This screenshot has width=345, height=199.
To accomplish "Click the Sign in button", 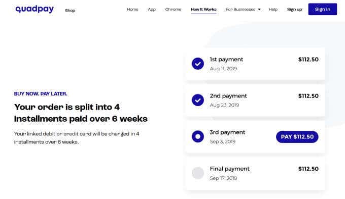I will coord(323,9).
